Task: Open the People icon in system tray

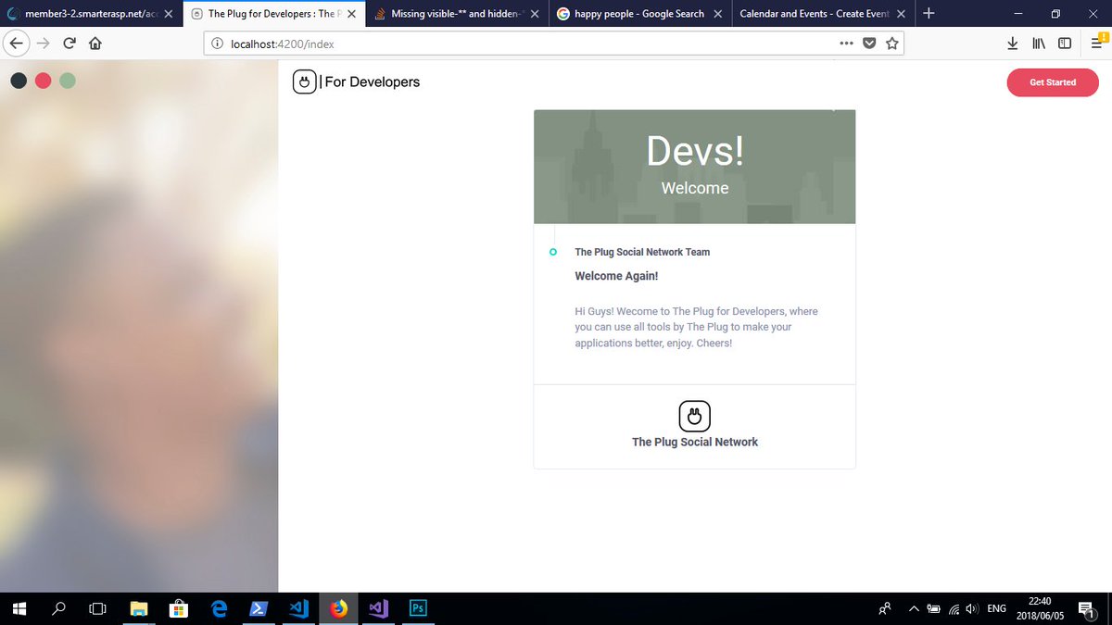Action: 885,608
